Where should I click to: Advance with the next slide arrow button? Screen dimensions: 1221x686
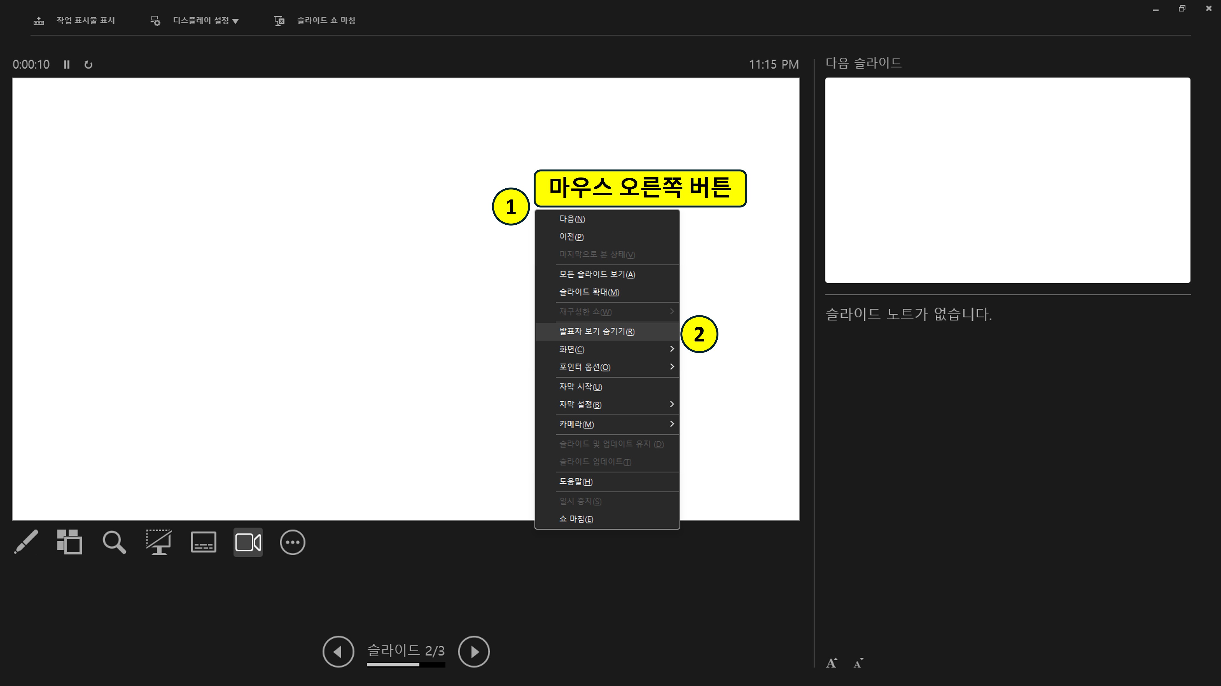(473, 651)
